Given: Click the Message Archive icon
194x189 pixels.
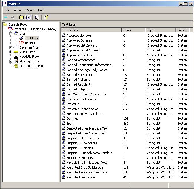Looking at the screenshot, I should pos(16,66).
